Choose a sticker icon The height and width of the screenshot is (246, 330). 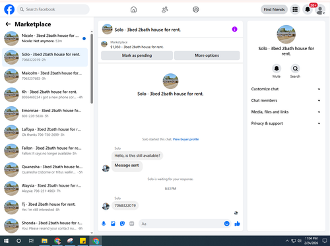point(122,224)
